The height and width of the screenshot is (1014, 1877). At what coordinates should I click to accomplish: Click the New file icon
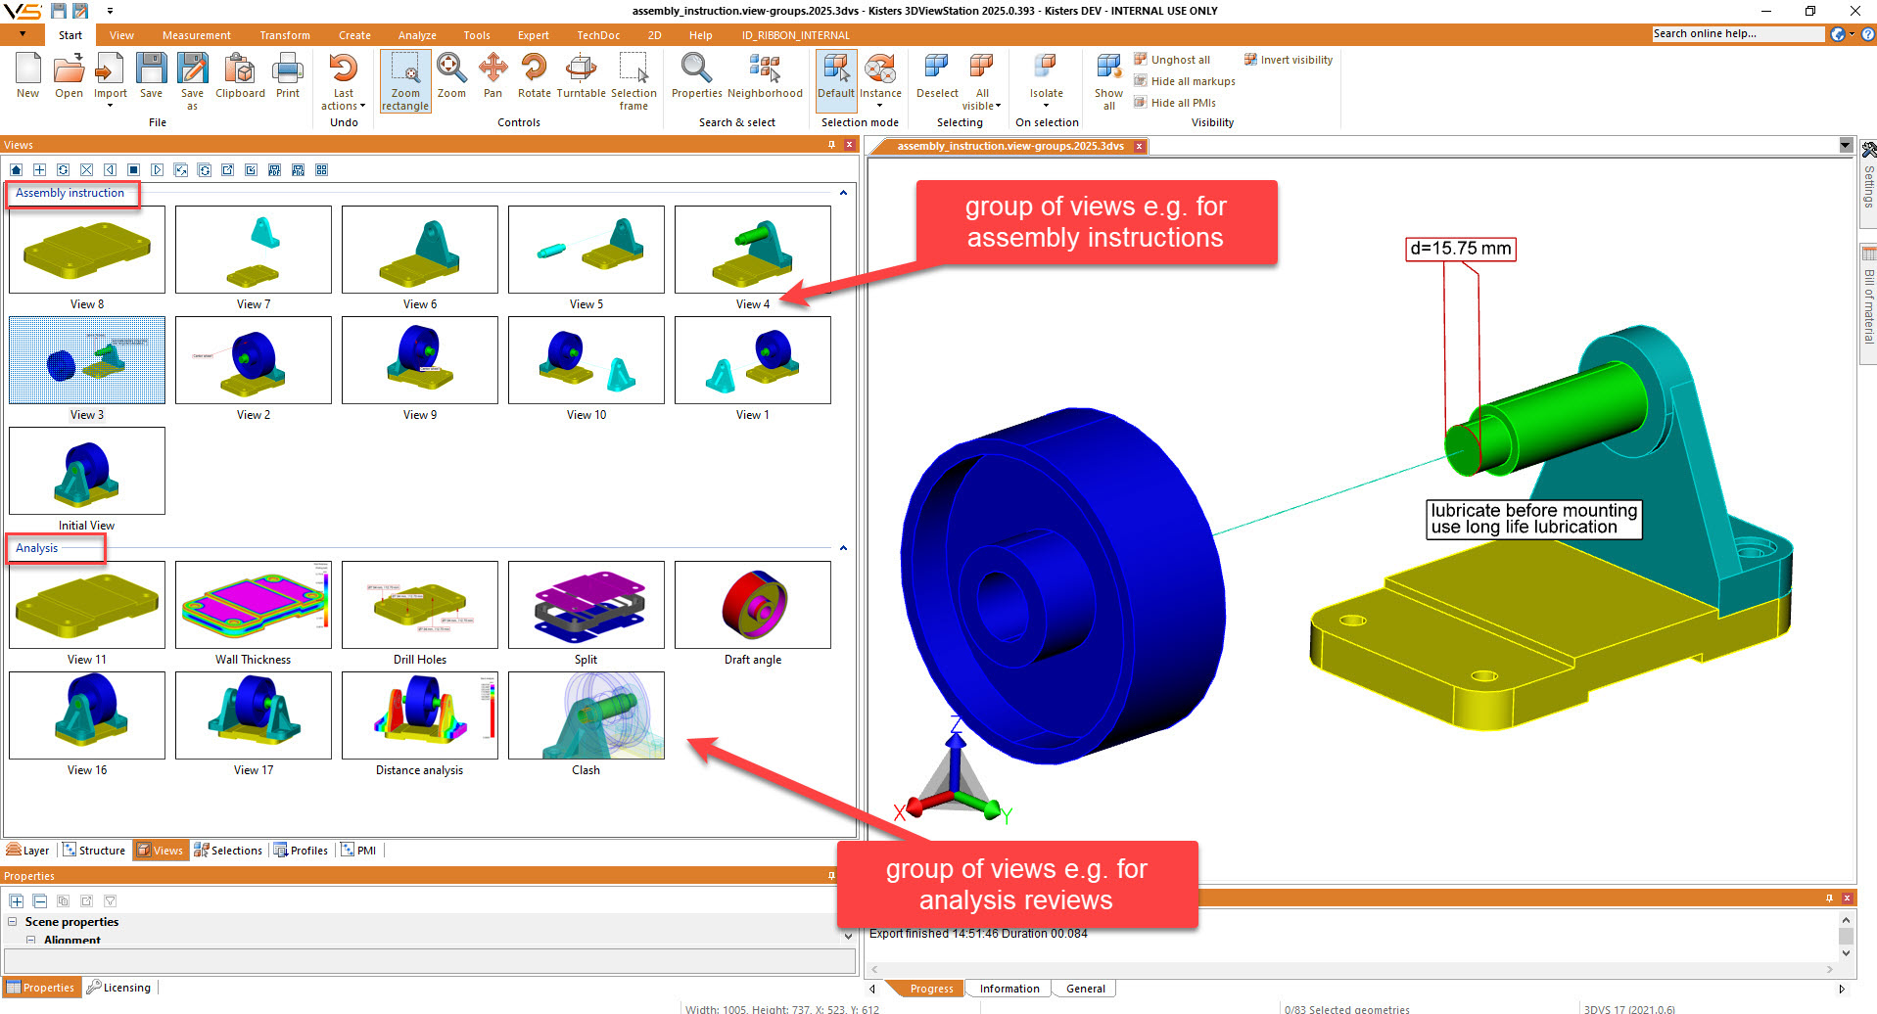(27, 75)
